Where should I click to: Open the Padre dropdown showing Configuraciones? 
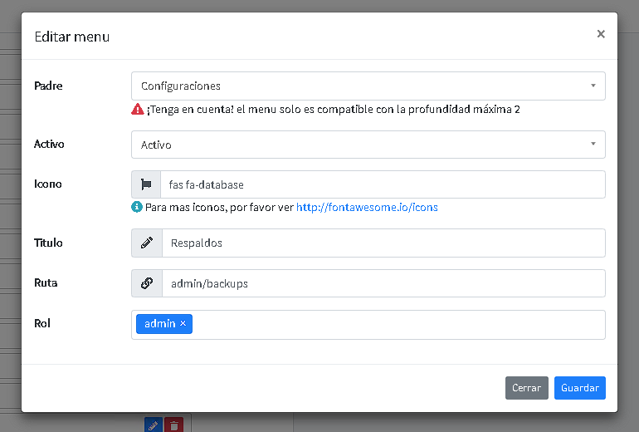(x=368, y=86)
